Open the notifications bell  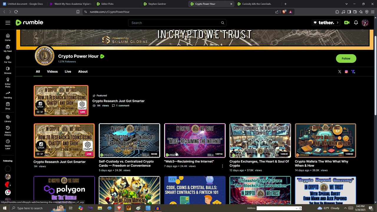tap(356, 23)
